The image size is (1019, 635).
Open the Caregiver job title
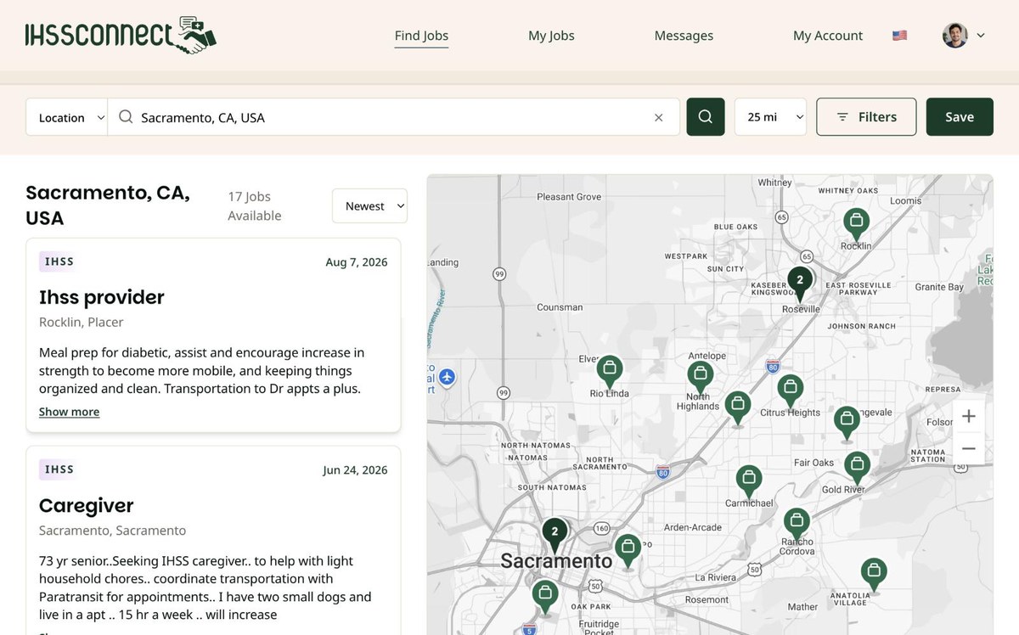click(x=87, y=506)
